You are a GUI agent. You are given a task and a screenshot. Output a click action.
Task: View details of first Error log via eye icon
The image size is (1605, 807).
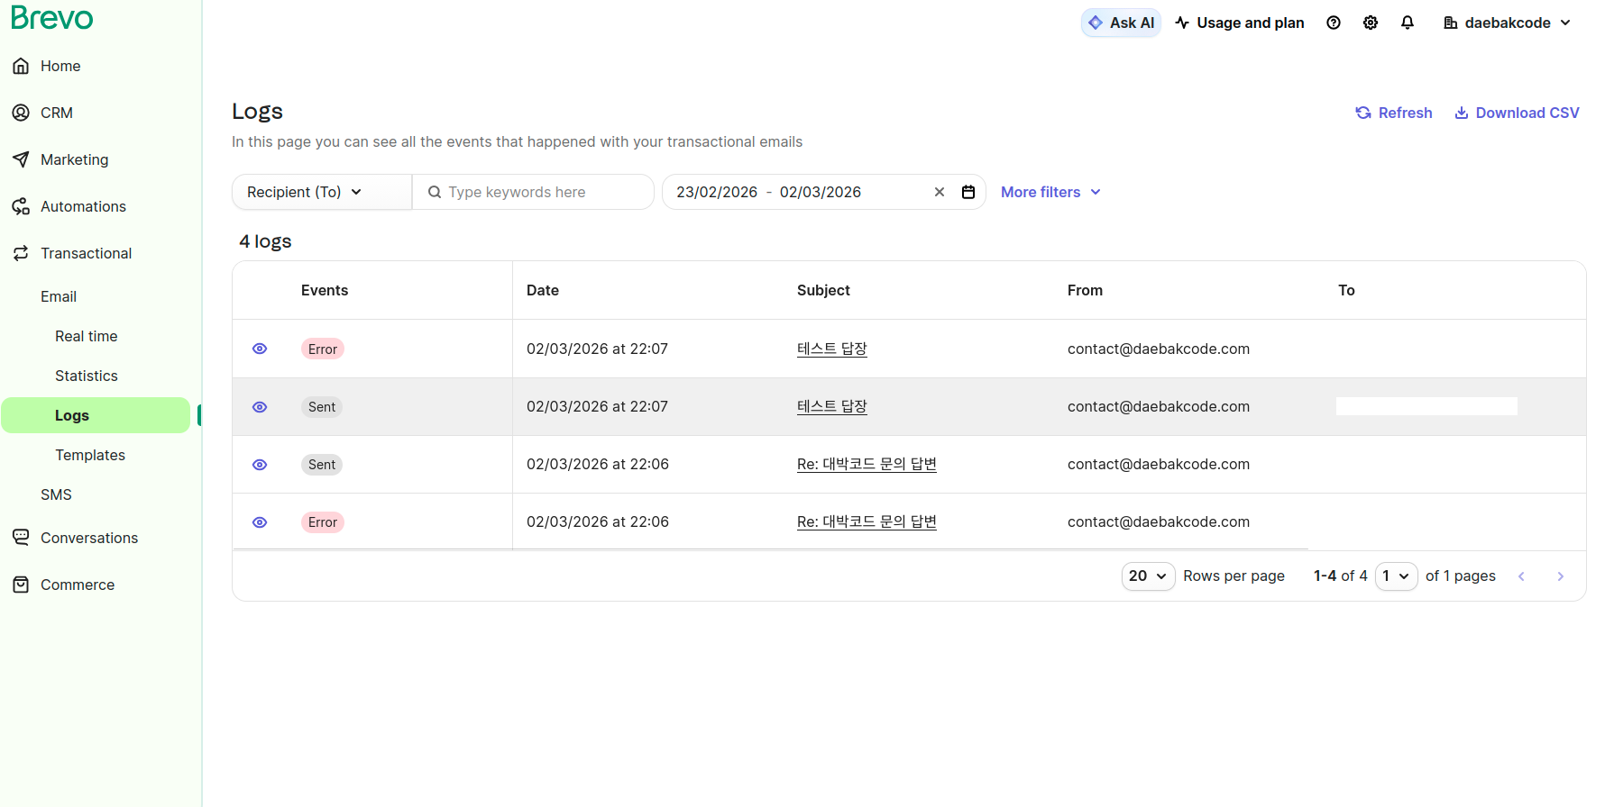[x=260, y=349]
